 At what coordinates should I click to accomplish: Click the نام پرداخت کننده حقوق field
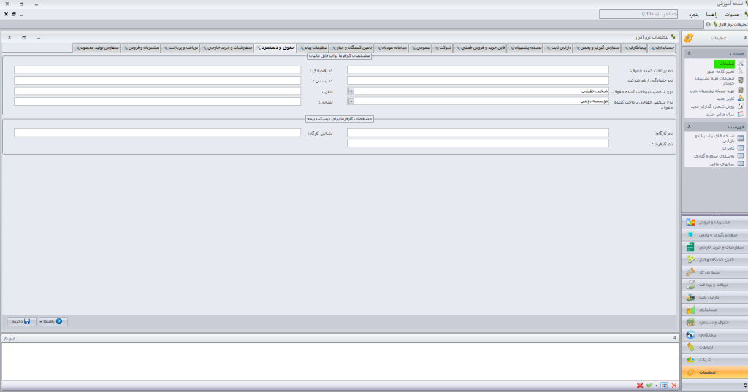[x=478, y=70]
